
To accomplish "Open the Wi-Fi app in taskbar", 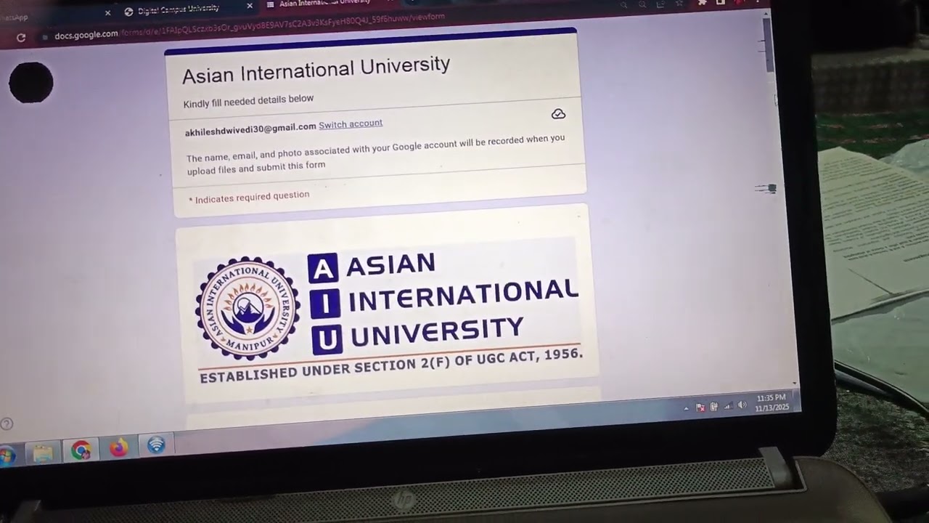I will coord(156,445).
